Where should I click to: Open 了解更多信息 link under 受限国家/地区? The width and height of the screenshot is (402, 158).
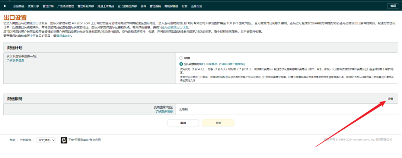pos(164,112)
